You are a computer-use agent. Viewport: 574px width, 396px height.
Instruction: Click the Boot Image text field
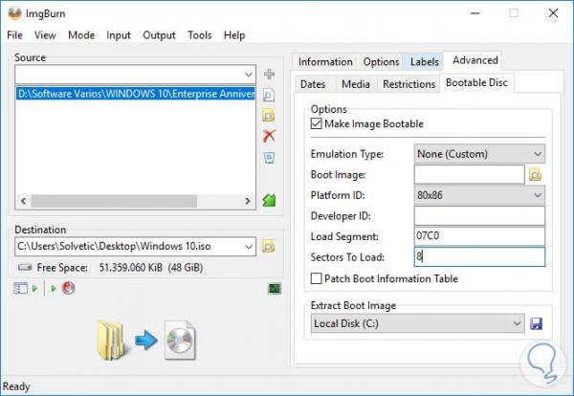click(470, 175)
